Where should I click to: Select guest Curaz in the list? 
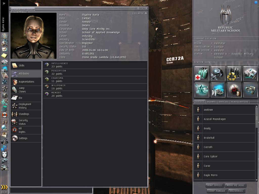point(225,166)
